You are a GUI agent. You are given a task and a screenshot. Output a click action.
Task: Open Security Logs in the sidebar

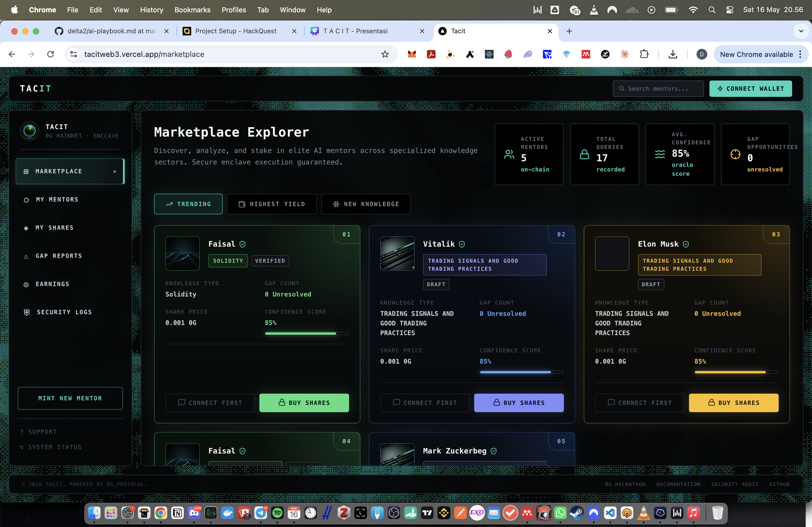70,312
